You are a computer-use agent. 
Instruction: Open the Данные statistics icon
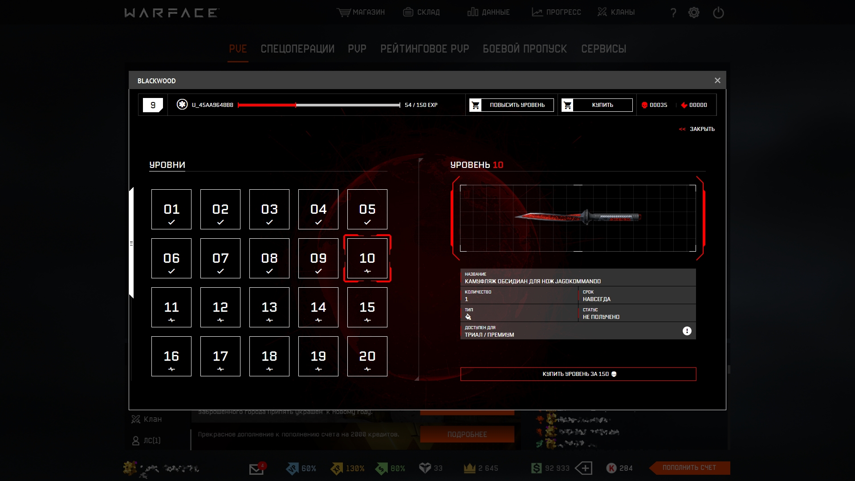[473, 12]
